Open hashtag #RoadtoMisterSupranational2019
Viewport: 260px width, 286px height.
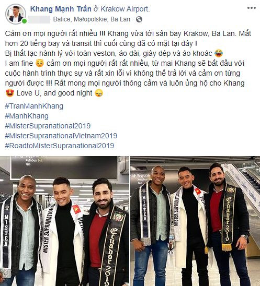(60, 146)
